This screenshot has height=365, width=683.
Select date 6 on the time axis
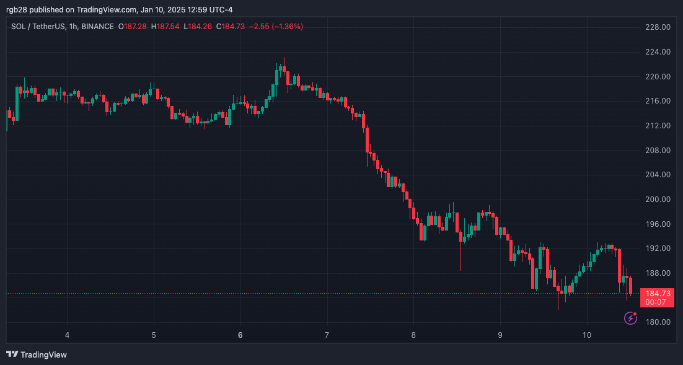click(x=240, y=335)
